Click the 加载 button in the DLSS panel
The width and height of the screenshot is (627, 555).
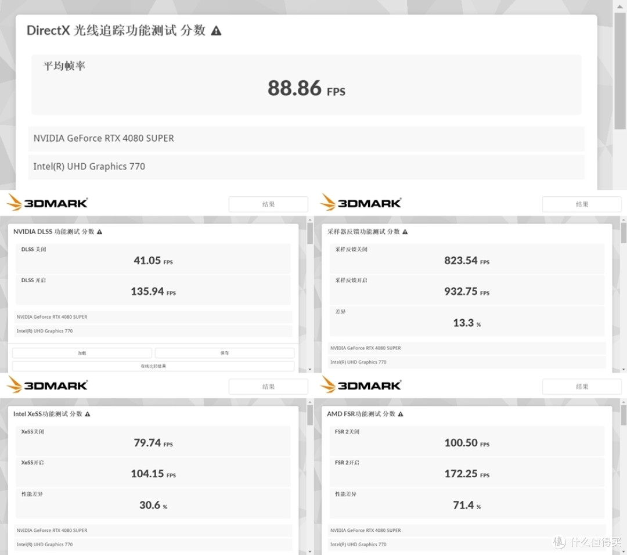tap(82, 353)
